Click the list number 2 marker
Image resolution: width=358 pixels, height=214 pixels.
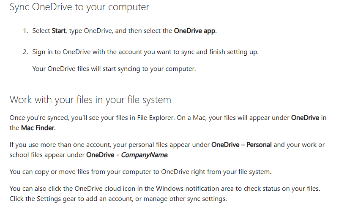point(25,52)
